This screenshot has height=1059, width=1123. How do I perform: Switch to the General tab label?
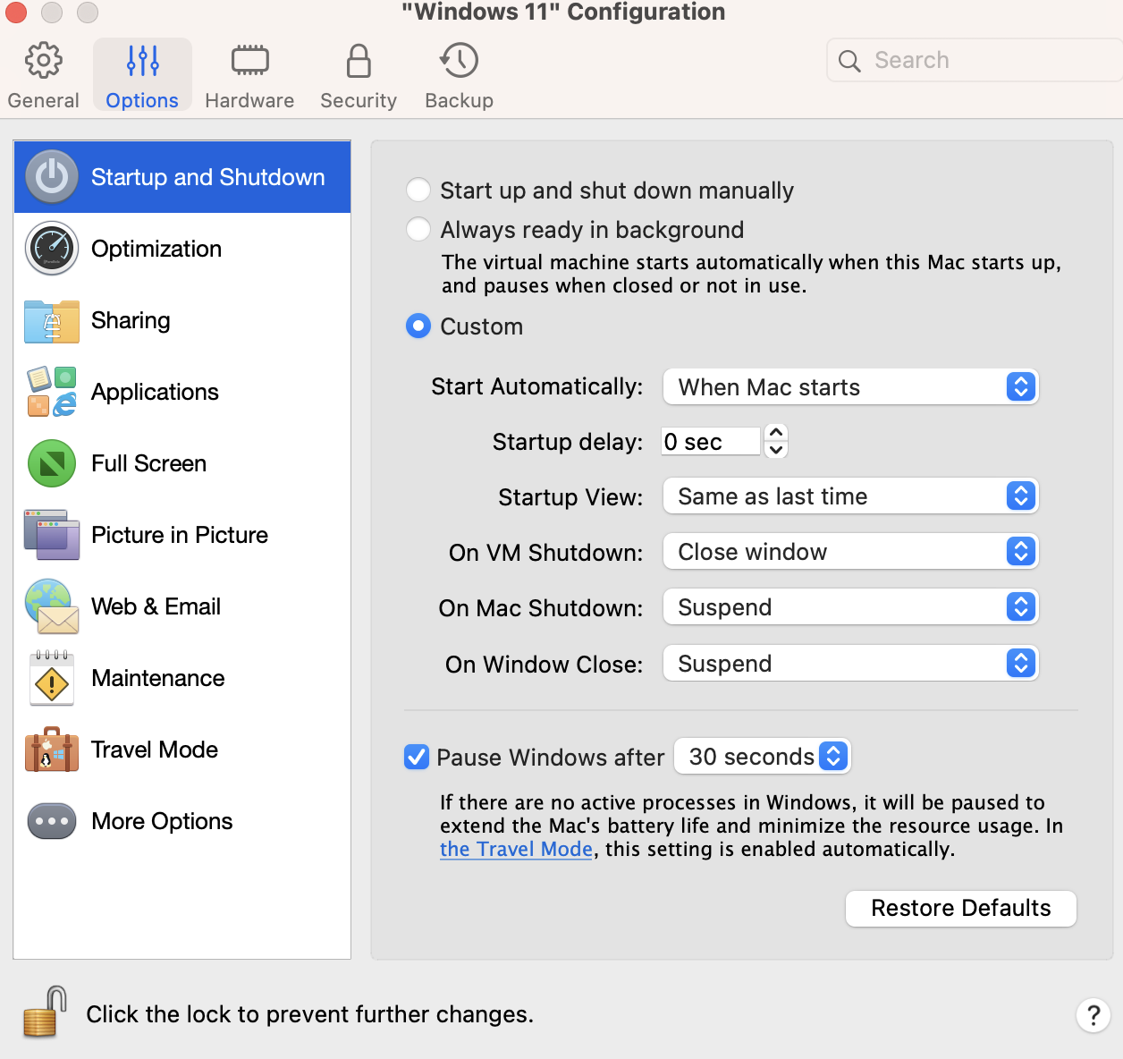point(43,100)
